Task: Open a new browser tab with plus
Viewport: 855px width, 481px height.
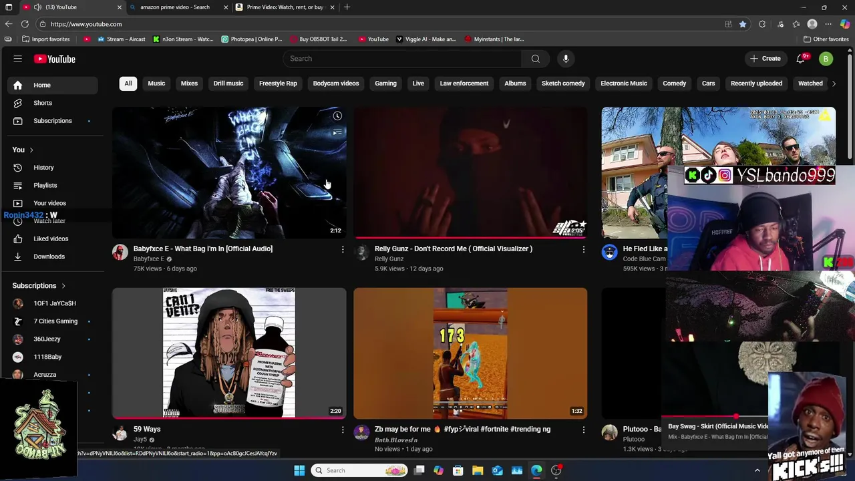Action: (x=347, y=7)
